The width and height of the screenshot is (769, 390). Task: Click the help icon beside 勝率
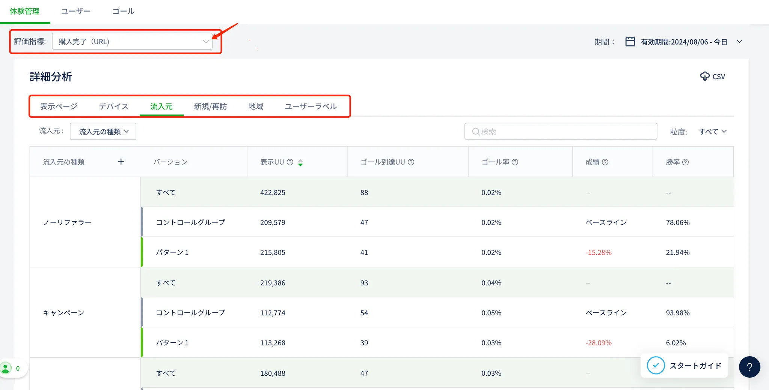685,162
